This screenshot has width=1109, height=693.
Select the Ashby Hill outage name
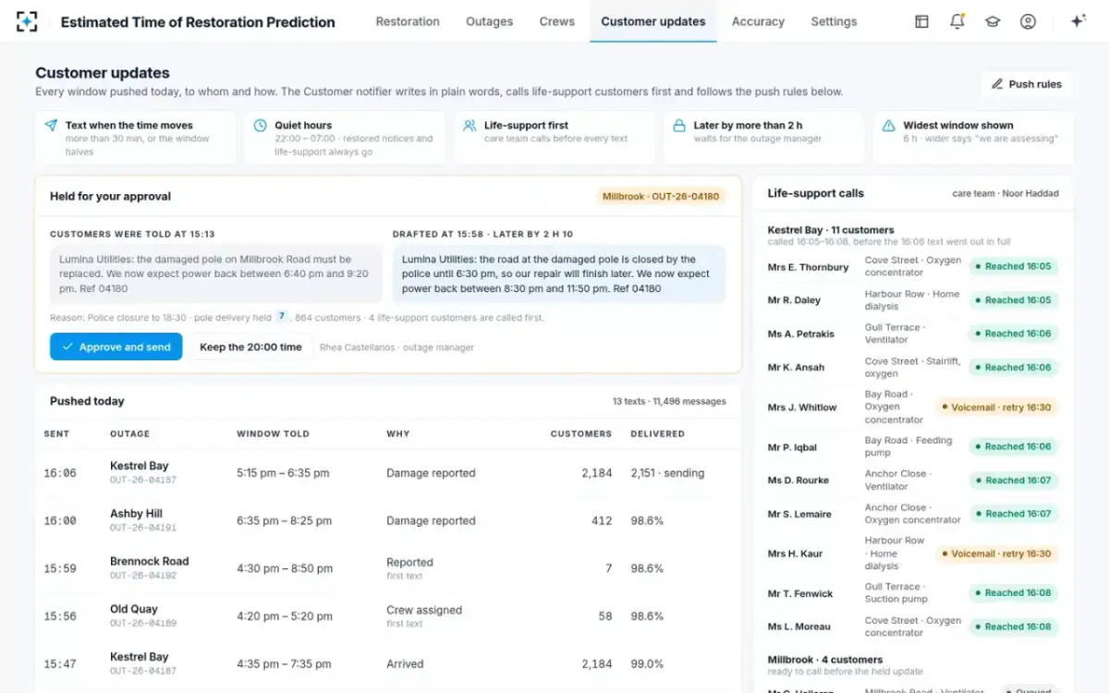tap(136, 514)
